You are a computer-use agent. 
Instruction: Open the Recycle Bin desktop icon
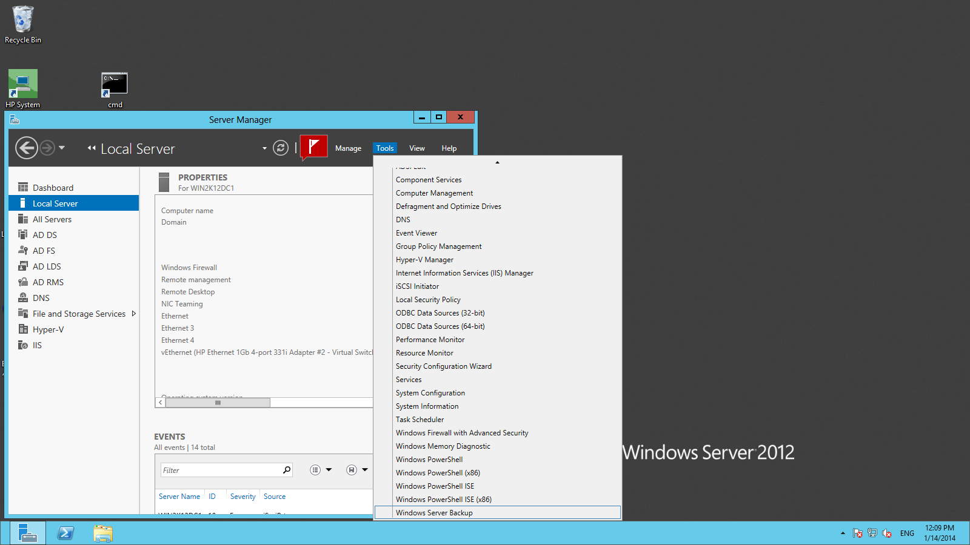23,25
